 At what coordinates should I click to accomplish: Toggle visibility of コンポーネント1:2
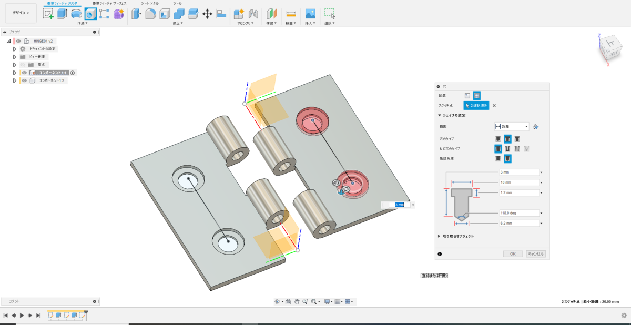24,80
